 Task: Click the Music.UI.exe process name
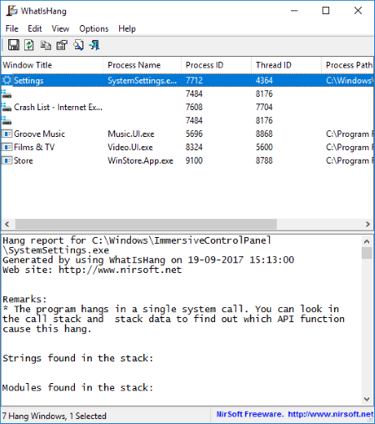tap(131, 134)
